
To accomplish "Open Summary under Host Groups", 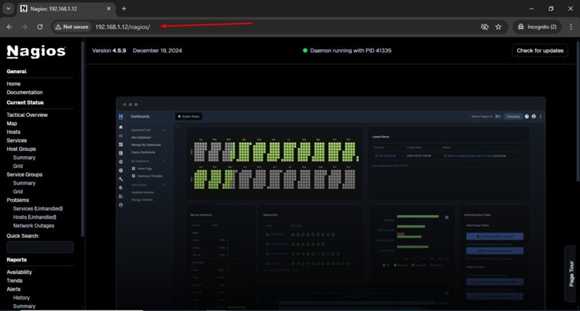I will [24, 157].
